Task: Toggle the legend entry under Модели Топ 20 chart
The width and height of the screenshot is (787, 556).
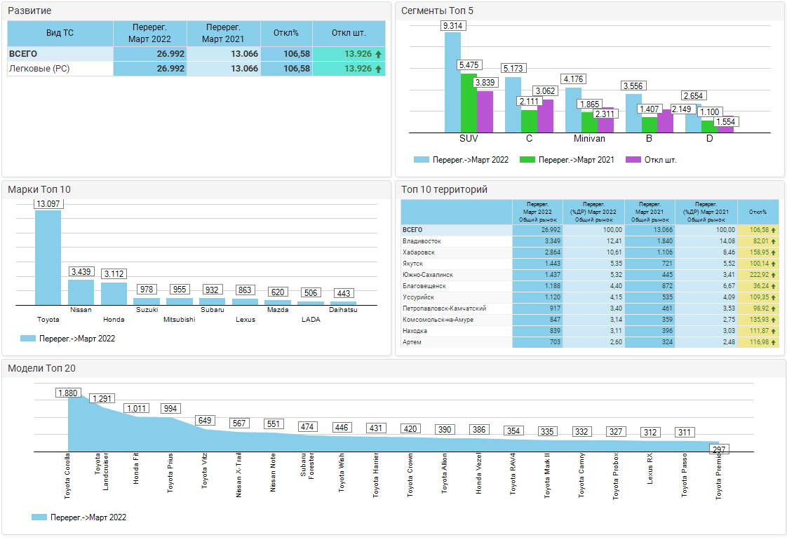Action: click(79, 517)
